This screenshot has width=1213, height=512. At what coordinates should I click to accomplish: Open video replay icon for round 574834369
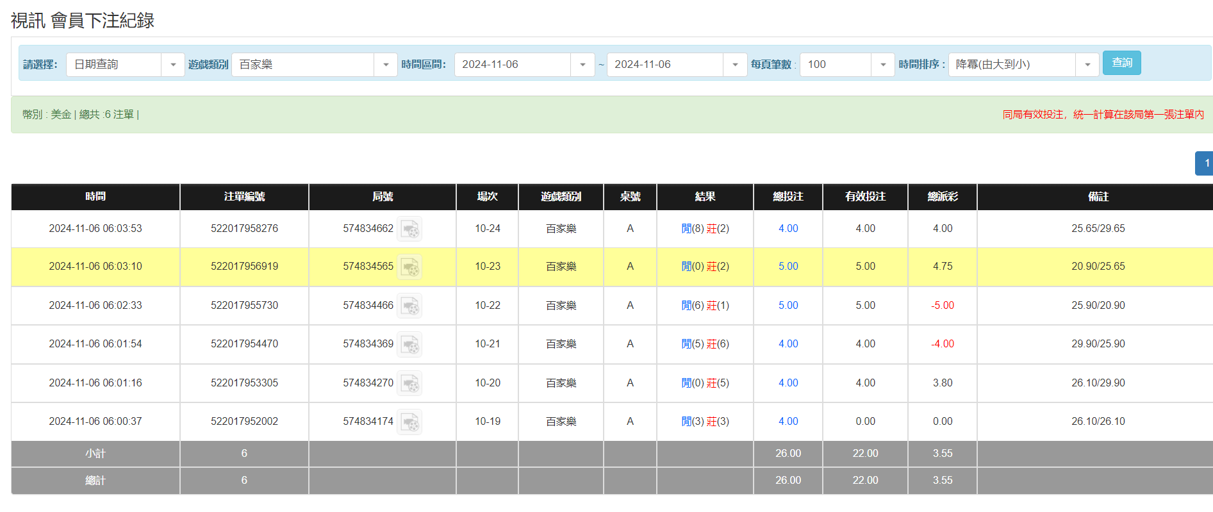coord(409,344)
